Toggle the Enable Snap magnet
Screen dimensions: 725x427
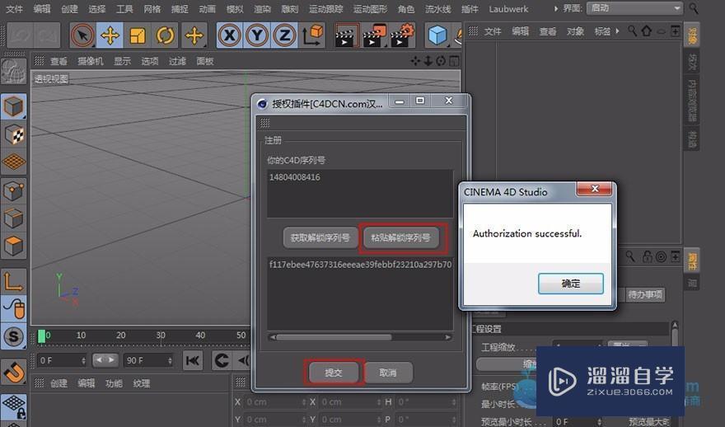click(x=13, y=372)
